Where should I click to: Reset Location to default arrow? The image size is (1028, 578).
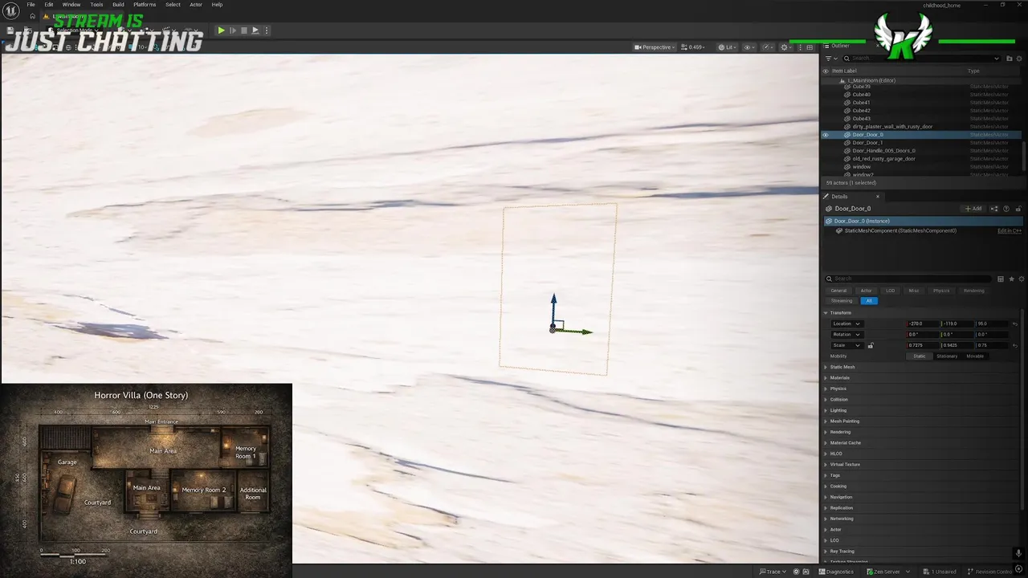1015,324
